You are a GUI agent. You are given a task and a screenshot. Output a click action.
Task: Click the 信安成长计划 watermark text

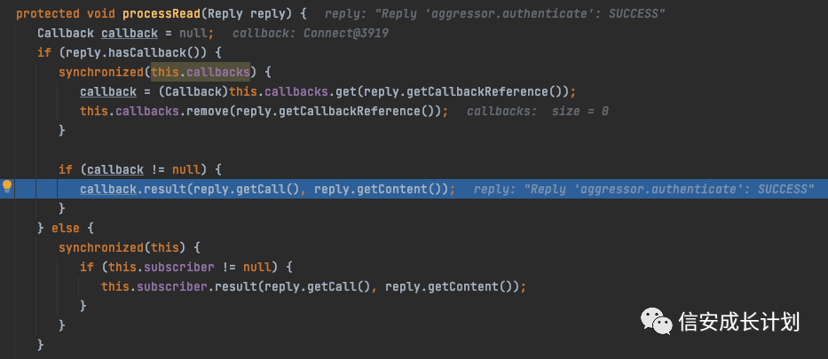(739, 322)
